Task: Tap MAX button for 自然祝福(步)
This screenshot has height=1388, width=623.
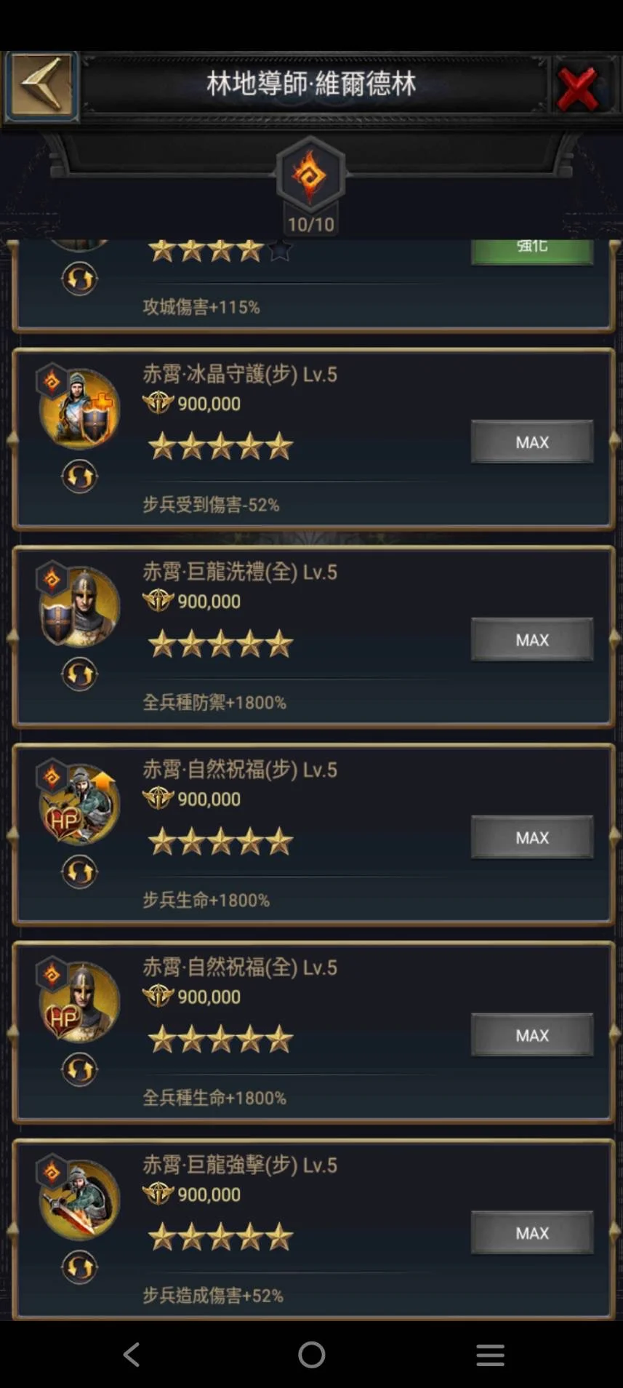Action: coord(532,837)
